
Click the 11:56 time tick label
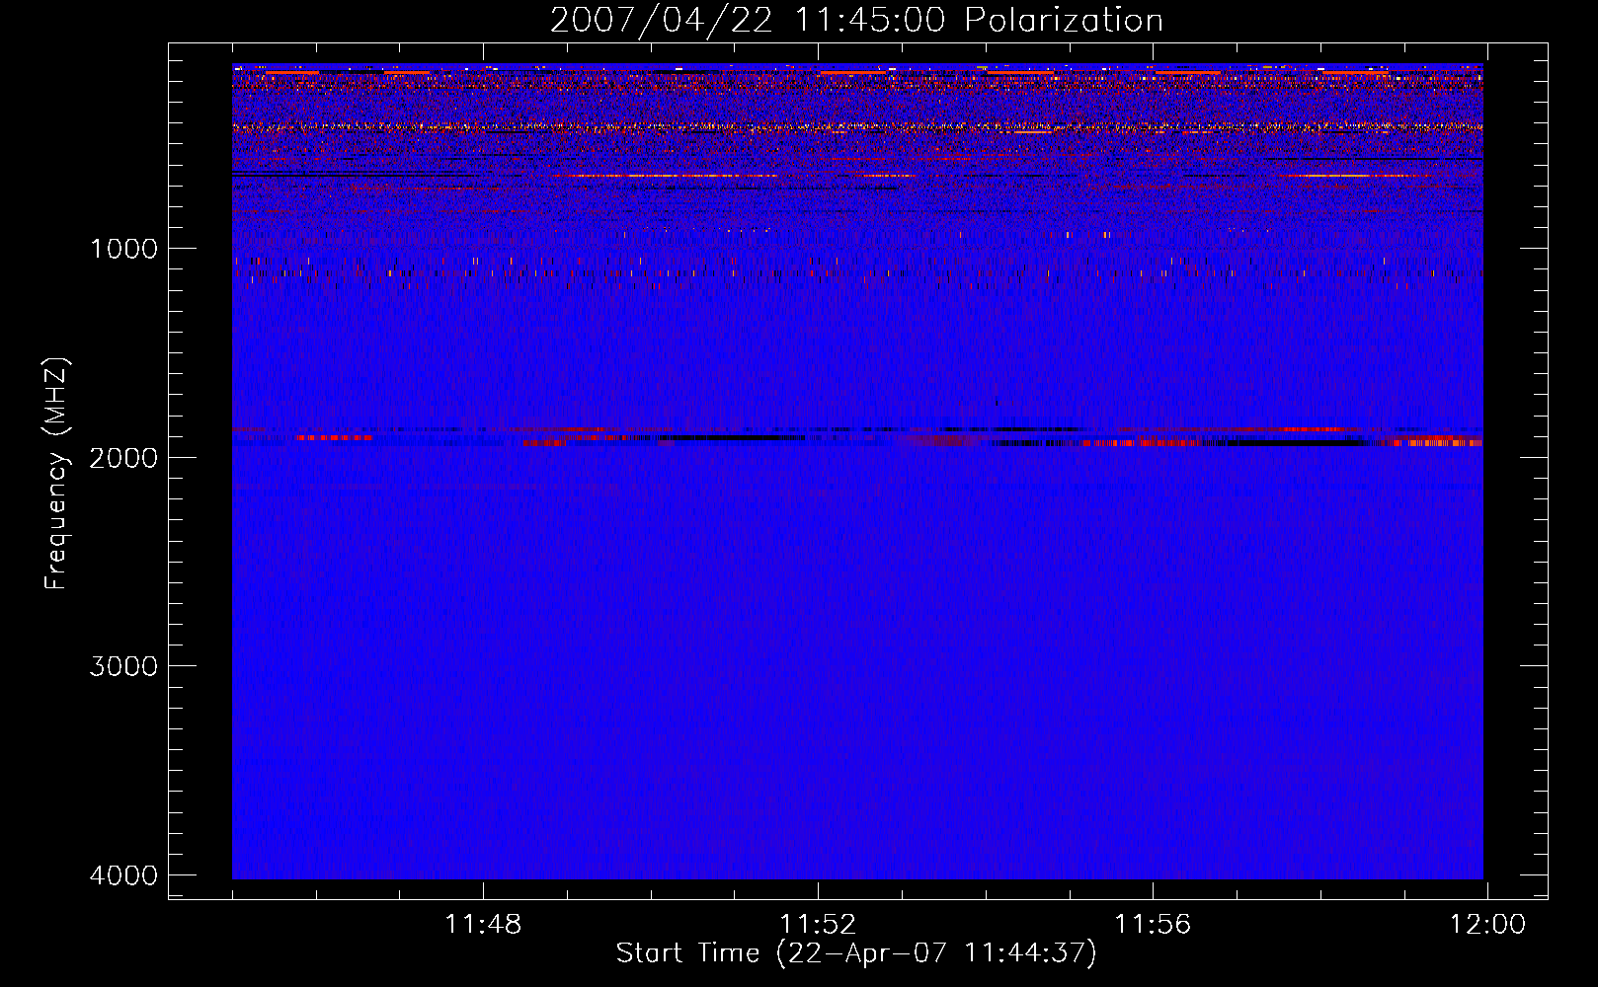(1153, 925)
